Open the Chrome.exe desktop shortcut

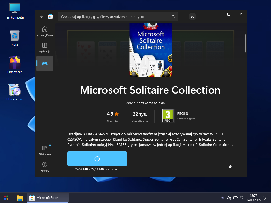15,92
